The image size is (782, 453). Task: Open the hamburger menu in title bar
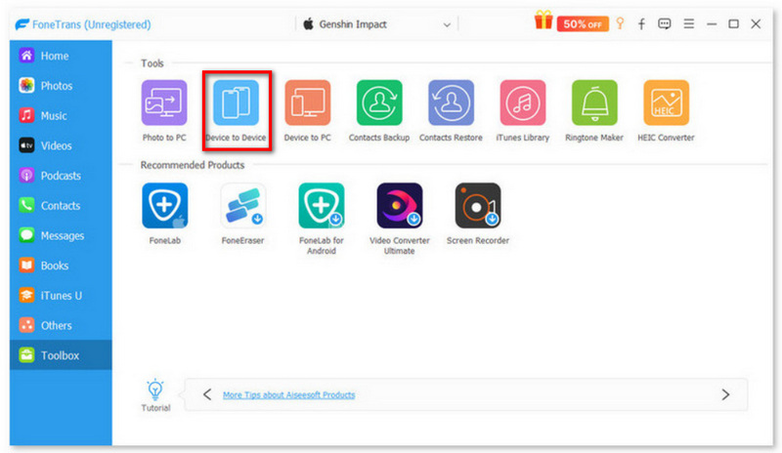pos(689,23)
